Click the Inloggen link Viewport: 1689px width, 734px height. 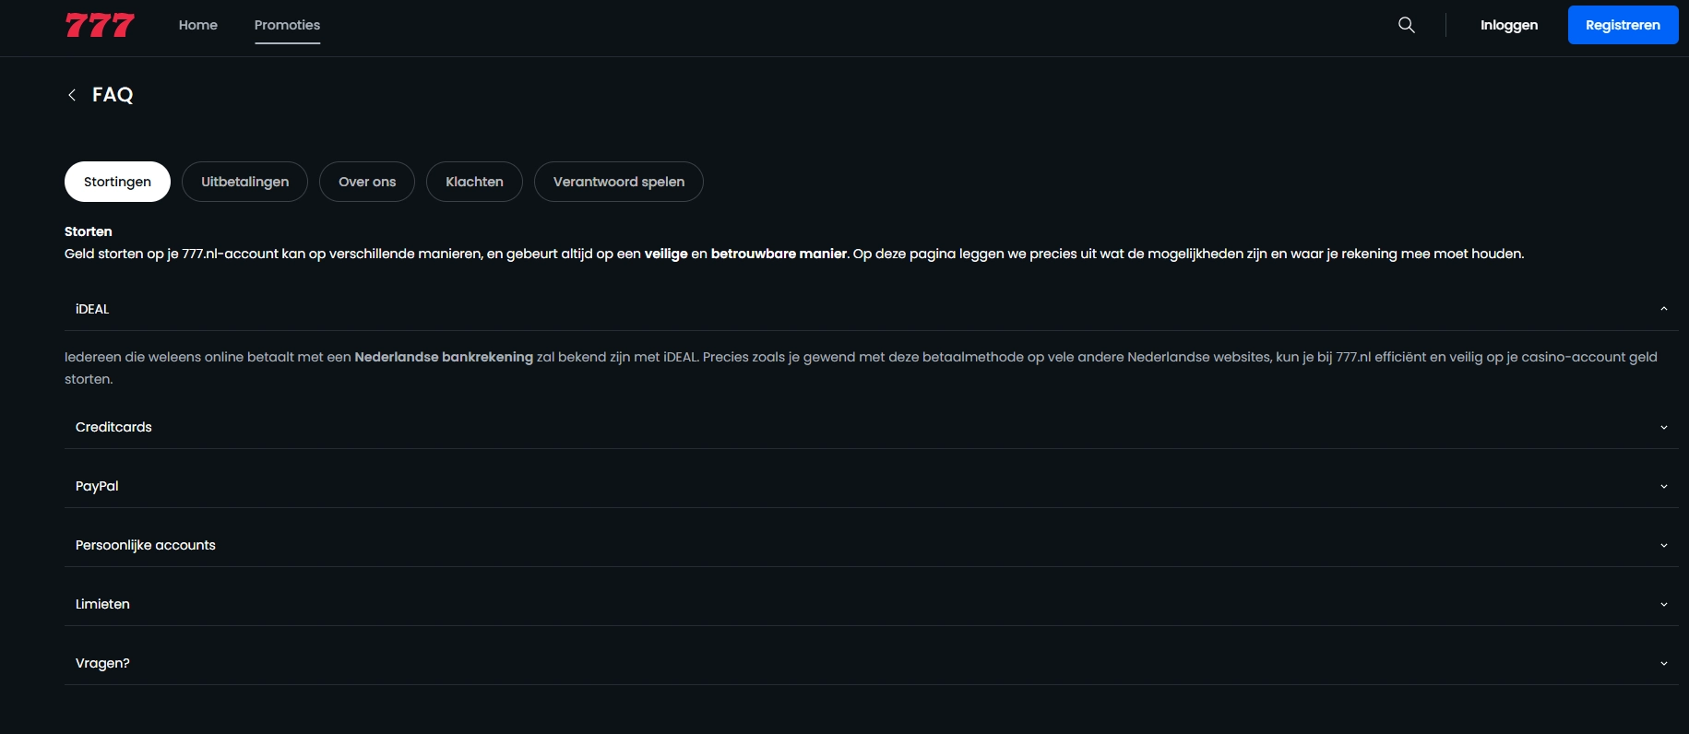(x=1509, y=25)
